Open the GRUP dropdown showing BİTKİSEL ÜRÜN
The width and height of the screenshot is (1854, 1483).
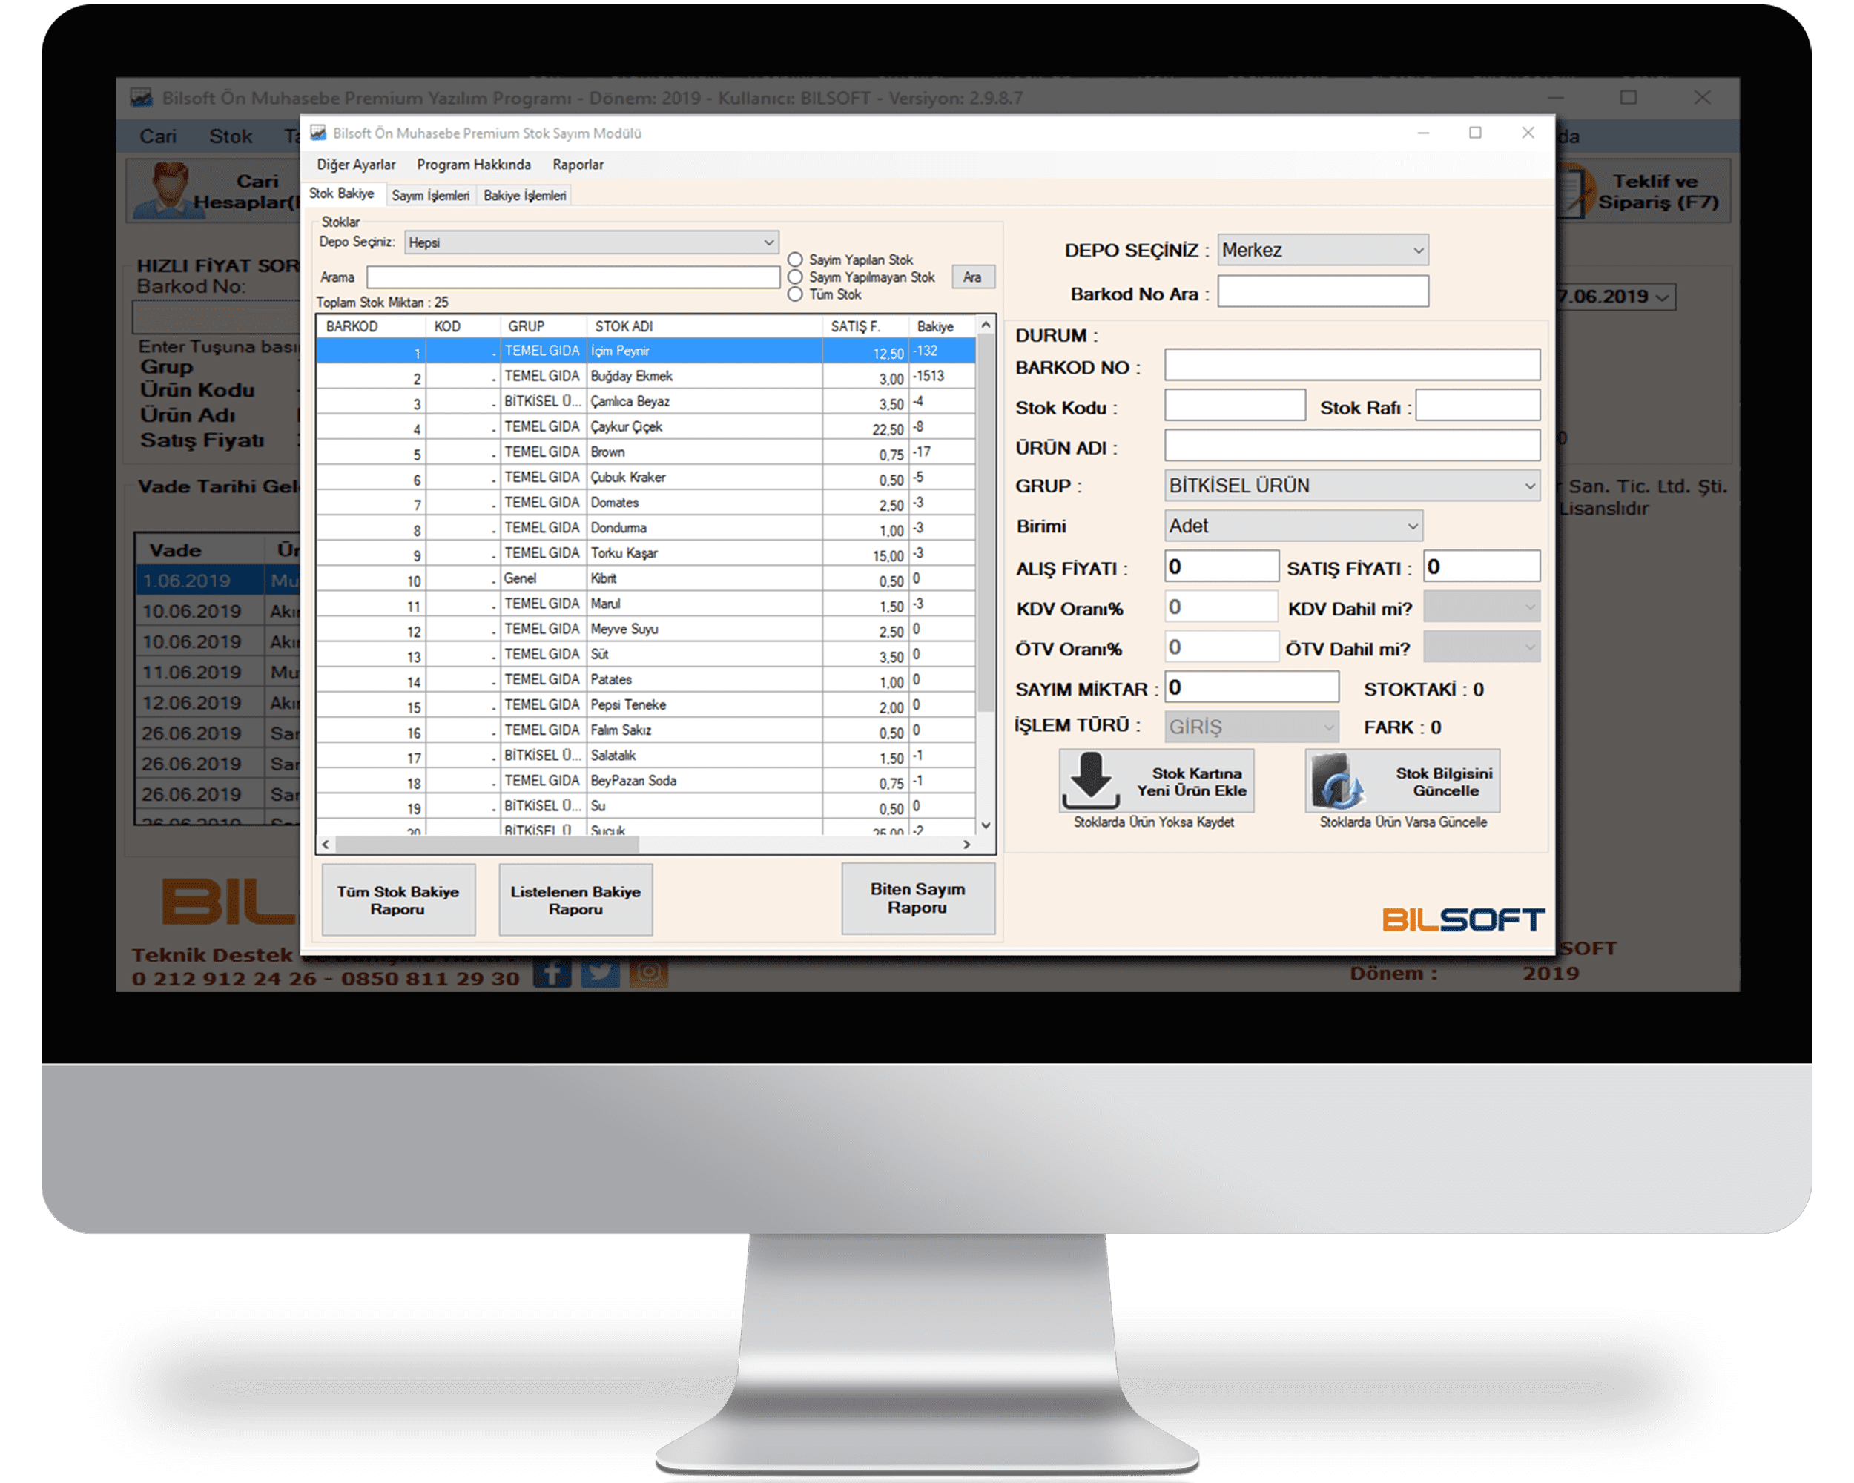(1352, 486)
